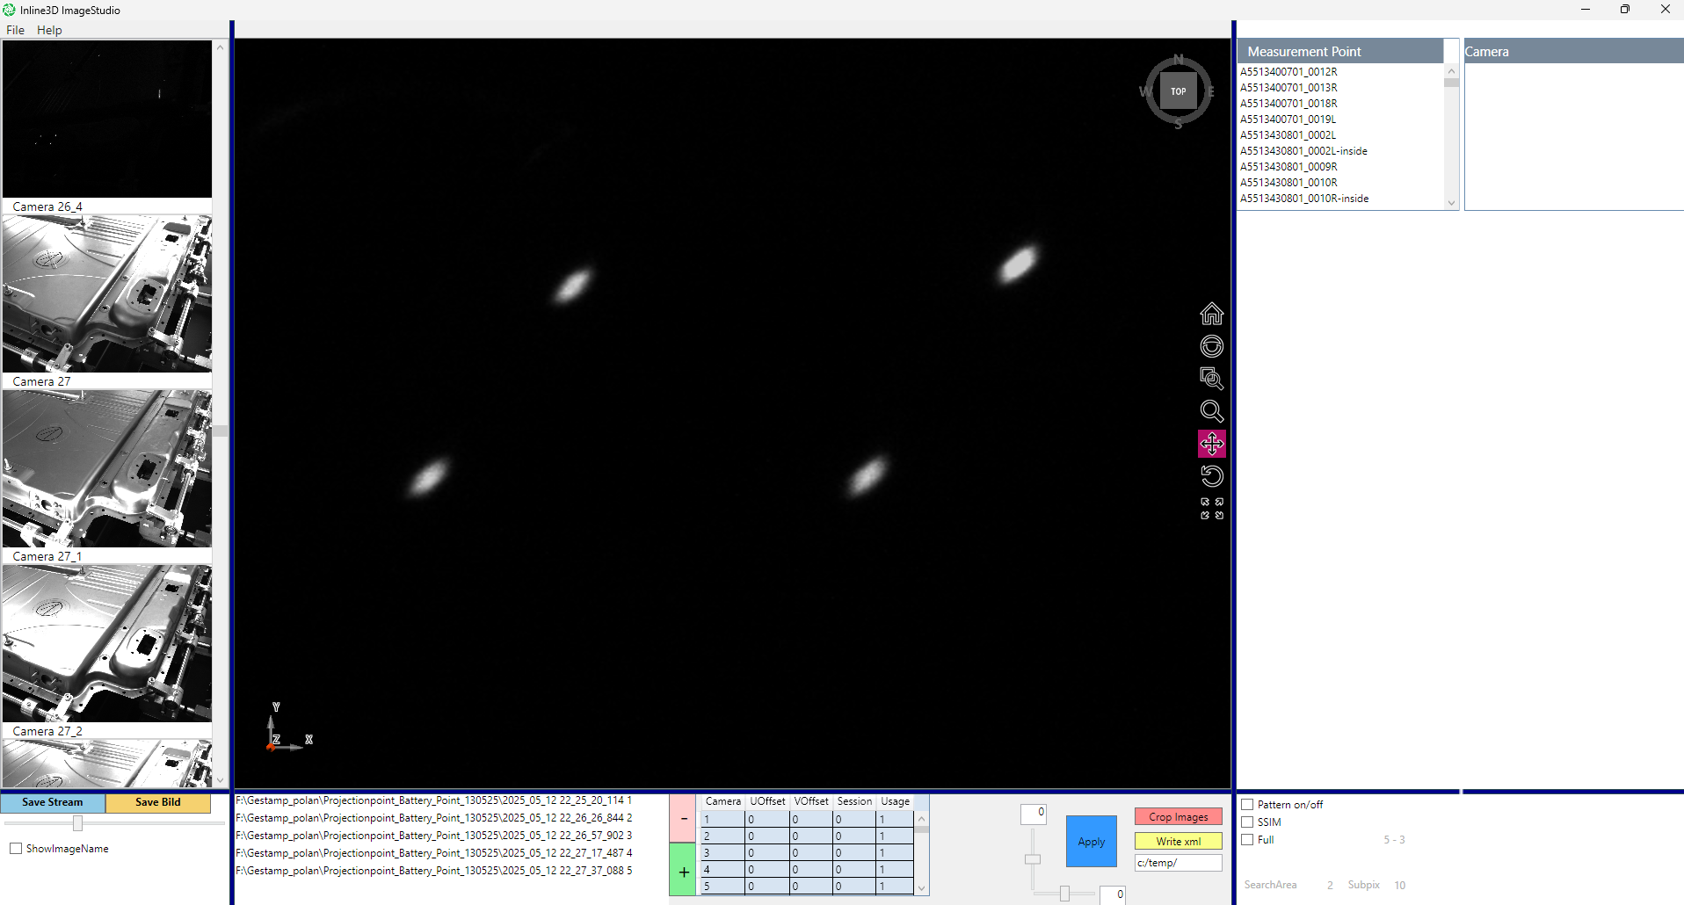Enable the Pattern on/off checkbox
The width and height of the screenshot is (1684, 905).
click(x=1246, y=805)
